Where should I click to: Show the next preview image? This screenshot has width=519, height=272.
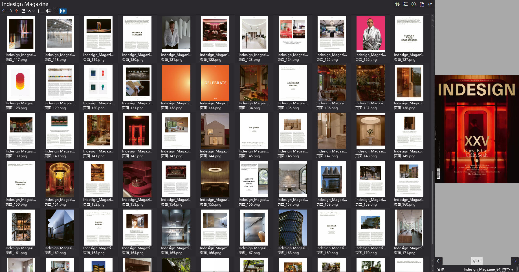click(514, 261)
